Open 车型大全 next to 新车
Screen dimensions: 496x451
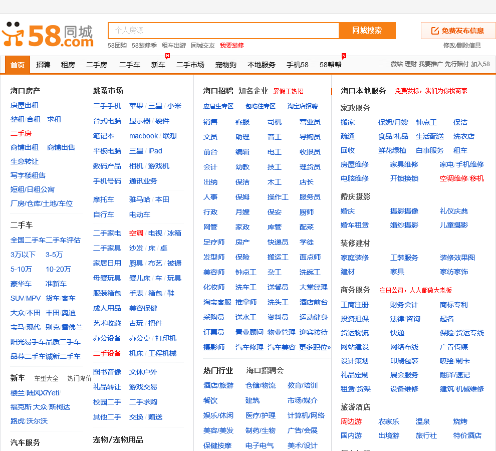tap(46, 378)
